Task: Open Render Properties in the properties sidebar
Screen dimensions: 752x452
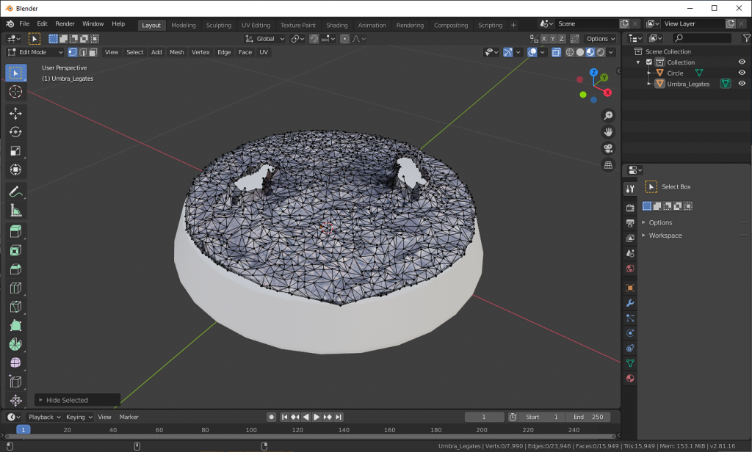Action: pos(629,208)
